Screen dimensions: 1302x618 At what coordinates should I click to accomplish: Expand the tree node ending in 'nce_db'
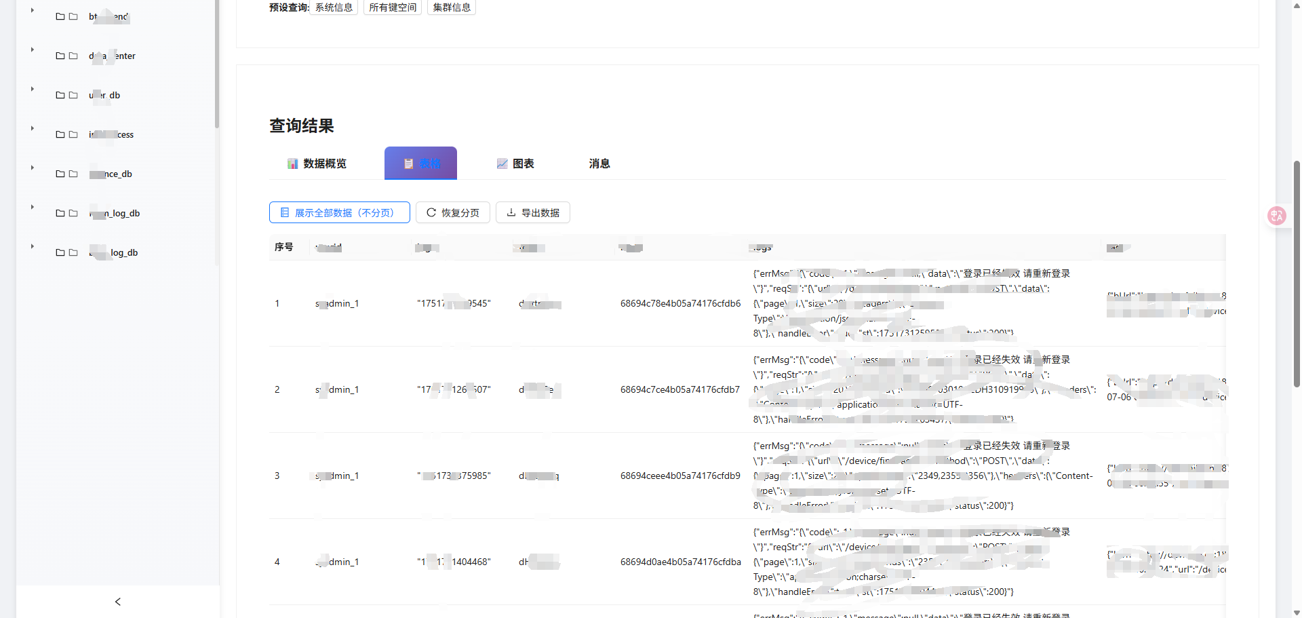click(32, 168)
